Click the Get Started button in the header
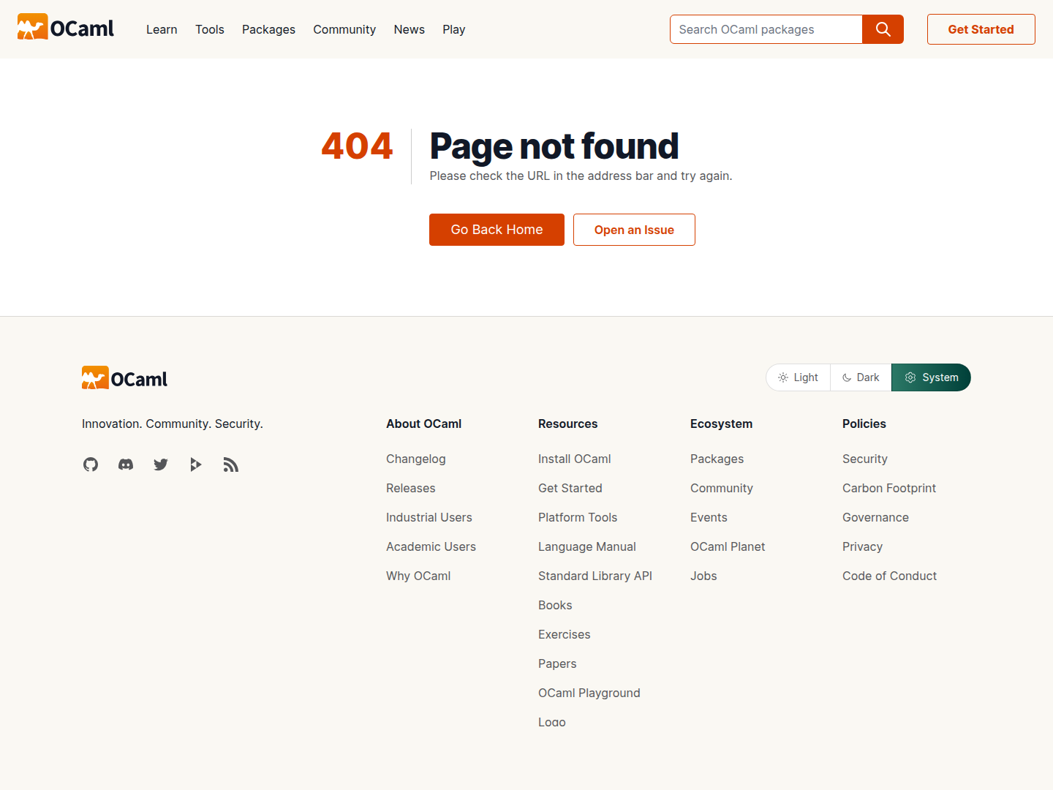The image size is (1053, 790). tap(981, 29)
